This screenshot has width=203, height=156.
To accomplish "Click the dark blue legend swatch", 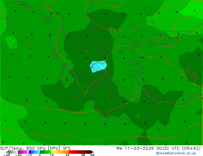I will pos(30,152).
